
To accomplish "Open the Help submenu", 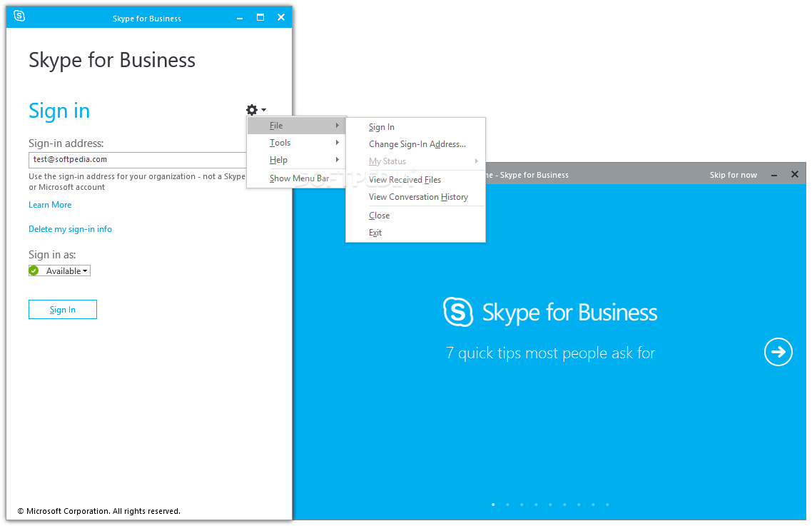I will (x=296, y=160).
